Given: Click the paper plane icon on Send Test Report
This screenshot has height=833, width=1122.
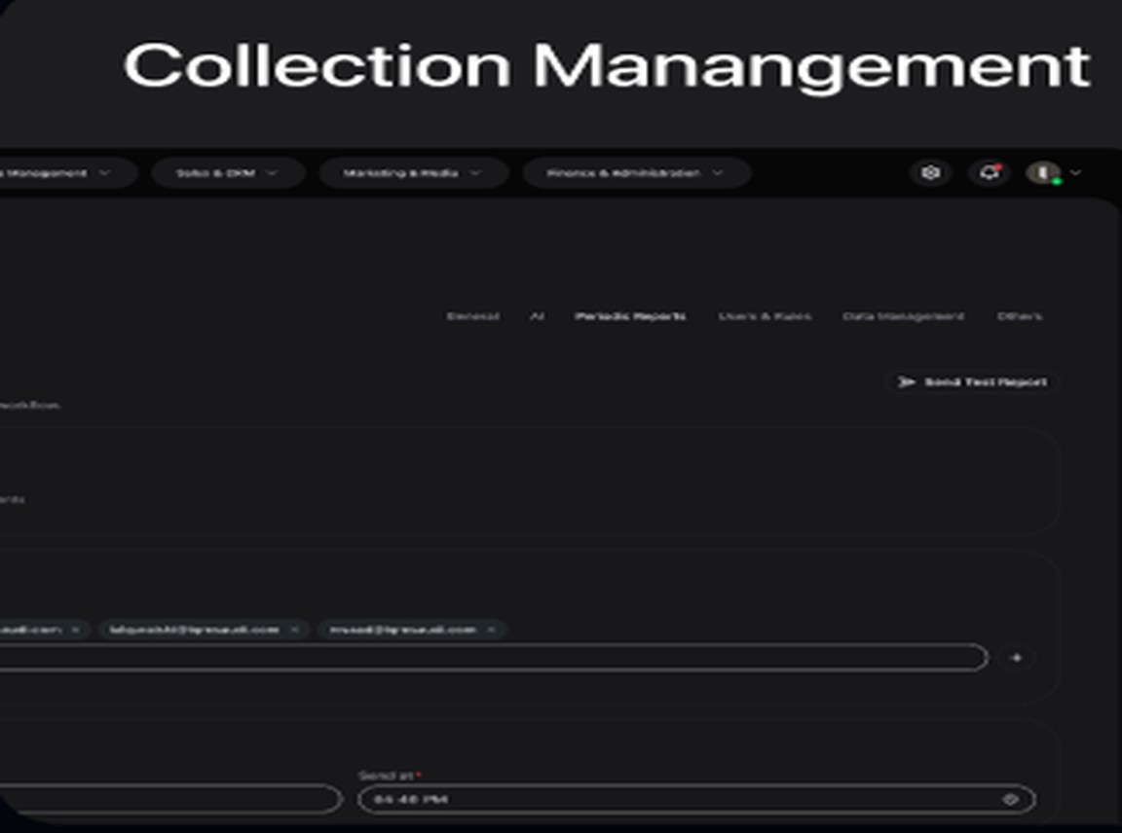Looking at the screenshot, I should tap(907, 381).
